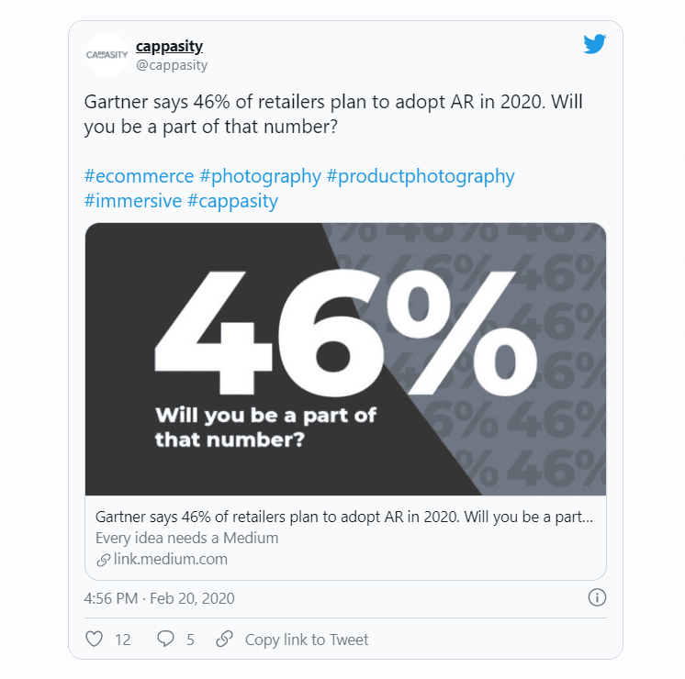Image resolution: width=685 pixels, height=679 pixels.
Task: Click the chain link copy icon
Action: (224, 640)
